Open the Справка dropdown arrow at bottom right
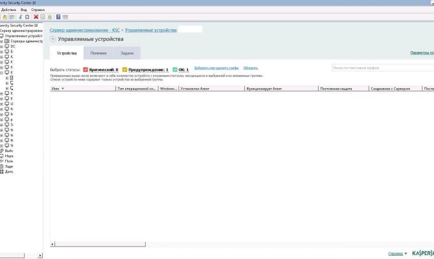Screen dimensions: 434x259 tap(405, 253)
